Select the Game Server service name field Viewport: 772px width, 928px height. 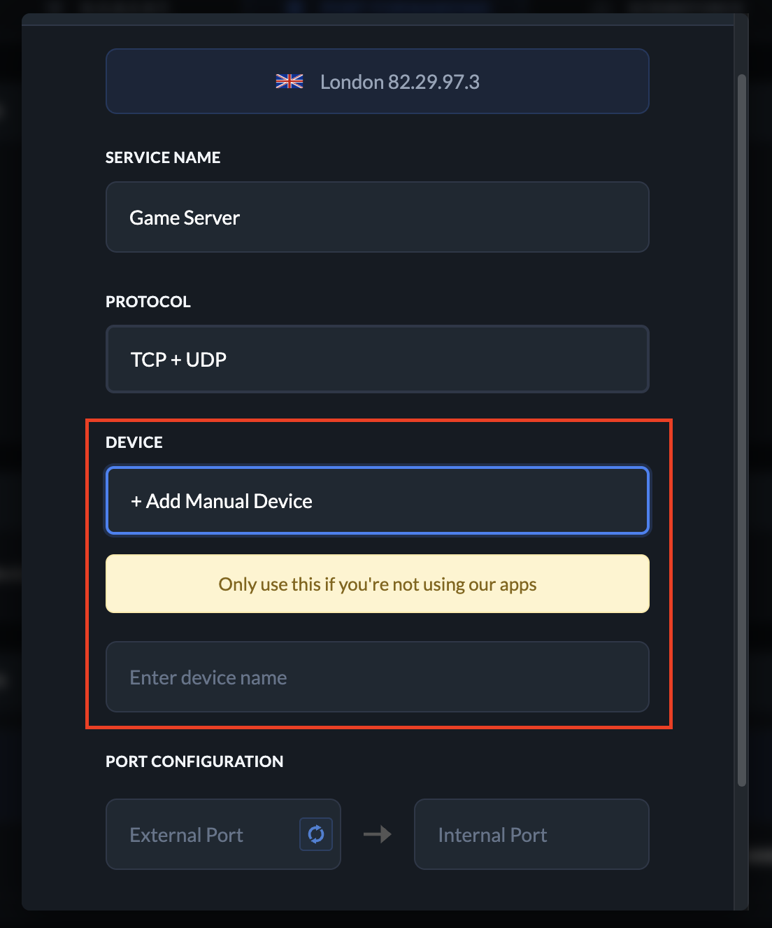(x=377, y=217)
